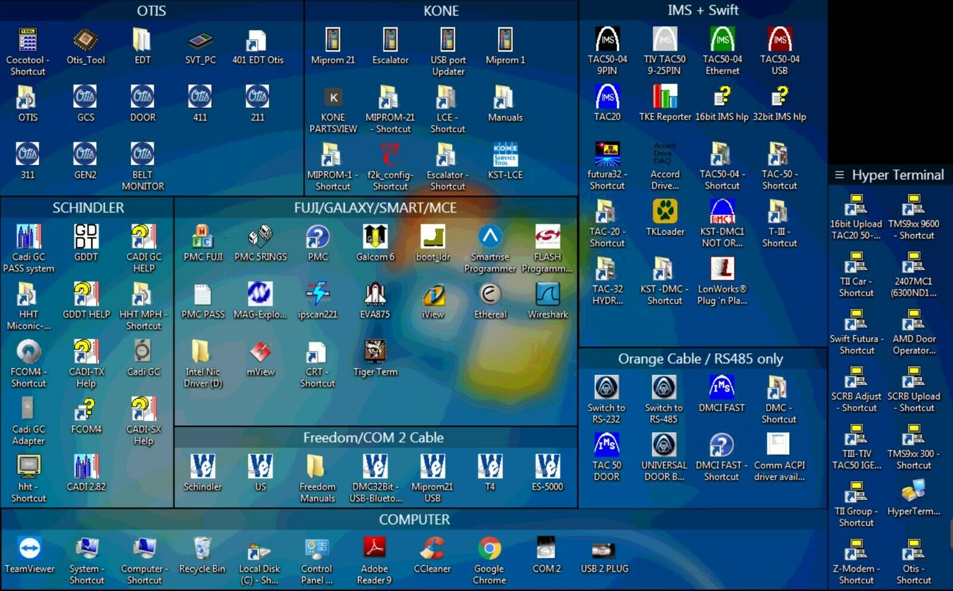Image resolution: width=953 pixels, height=591 pixels.
Task: Open ipscan221 icon
Action: pos(317,294)
